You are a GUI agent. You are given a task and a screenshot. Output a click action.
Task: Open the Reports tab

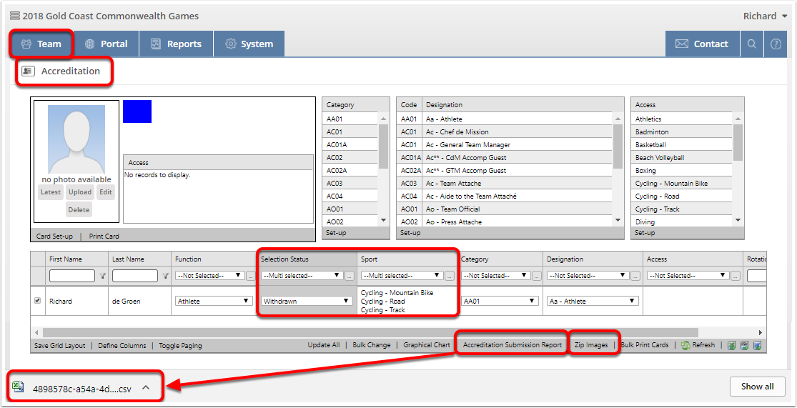[x=177, y=44]
